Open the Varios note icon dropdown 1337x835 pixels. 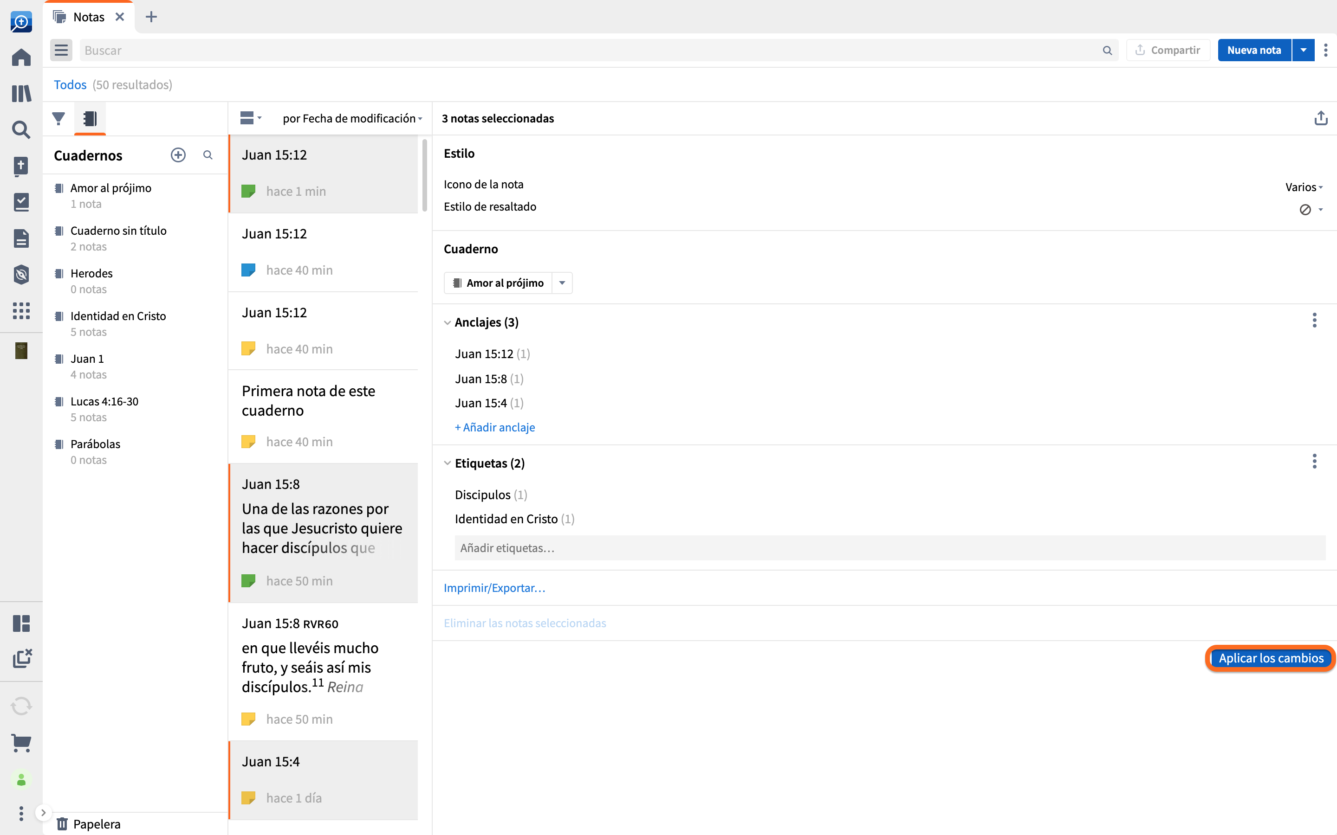1304,187
